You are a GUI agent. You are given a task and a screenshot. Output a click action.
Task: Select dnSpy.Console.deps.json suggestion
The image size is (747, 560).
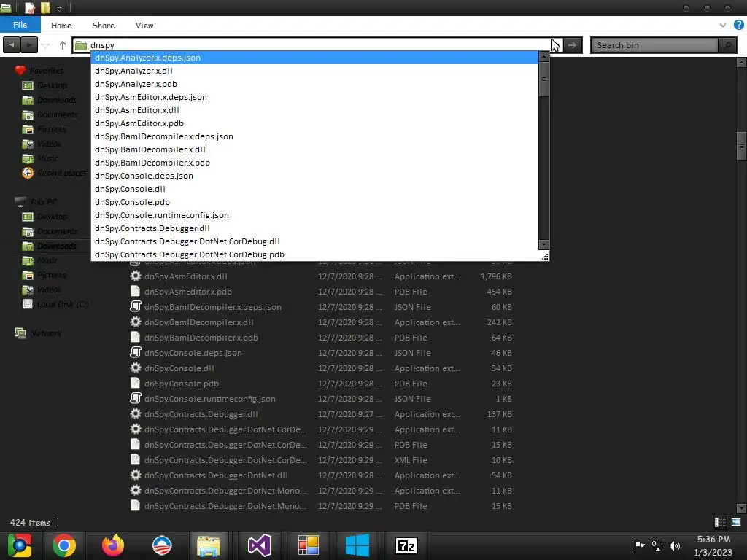(x=314, y=176)
